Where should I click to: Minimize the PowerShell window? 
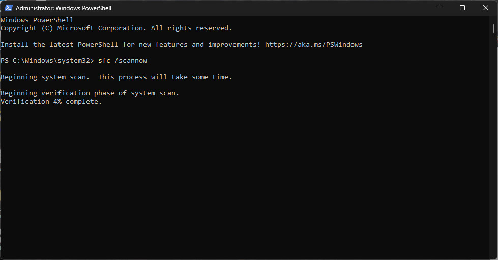[x=439, y=8]
